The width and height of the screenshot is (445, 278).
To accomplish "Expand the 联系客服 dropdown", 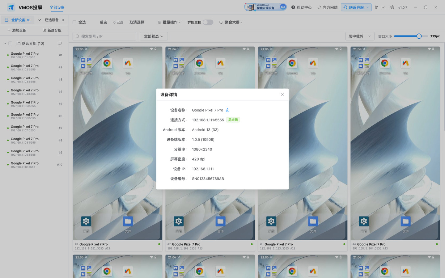I will coord(356,7).
